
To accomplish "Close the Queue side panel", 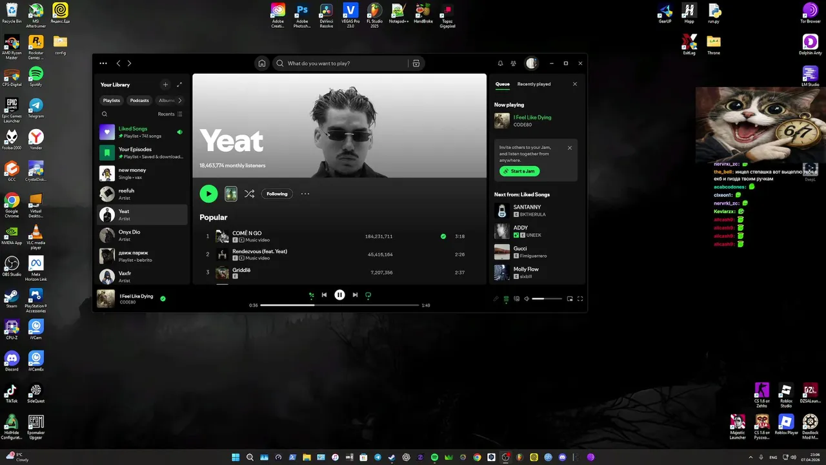I will (575, 84).
